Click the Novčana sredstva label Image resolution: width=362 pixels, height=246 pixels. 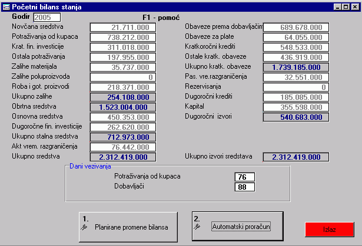pyautogui.click(x=38, y=26)
